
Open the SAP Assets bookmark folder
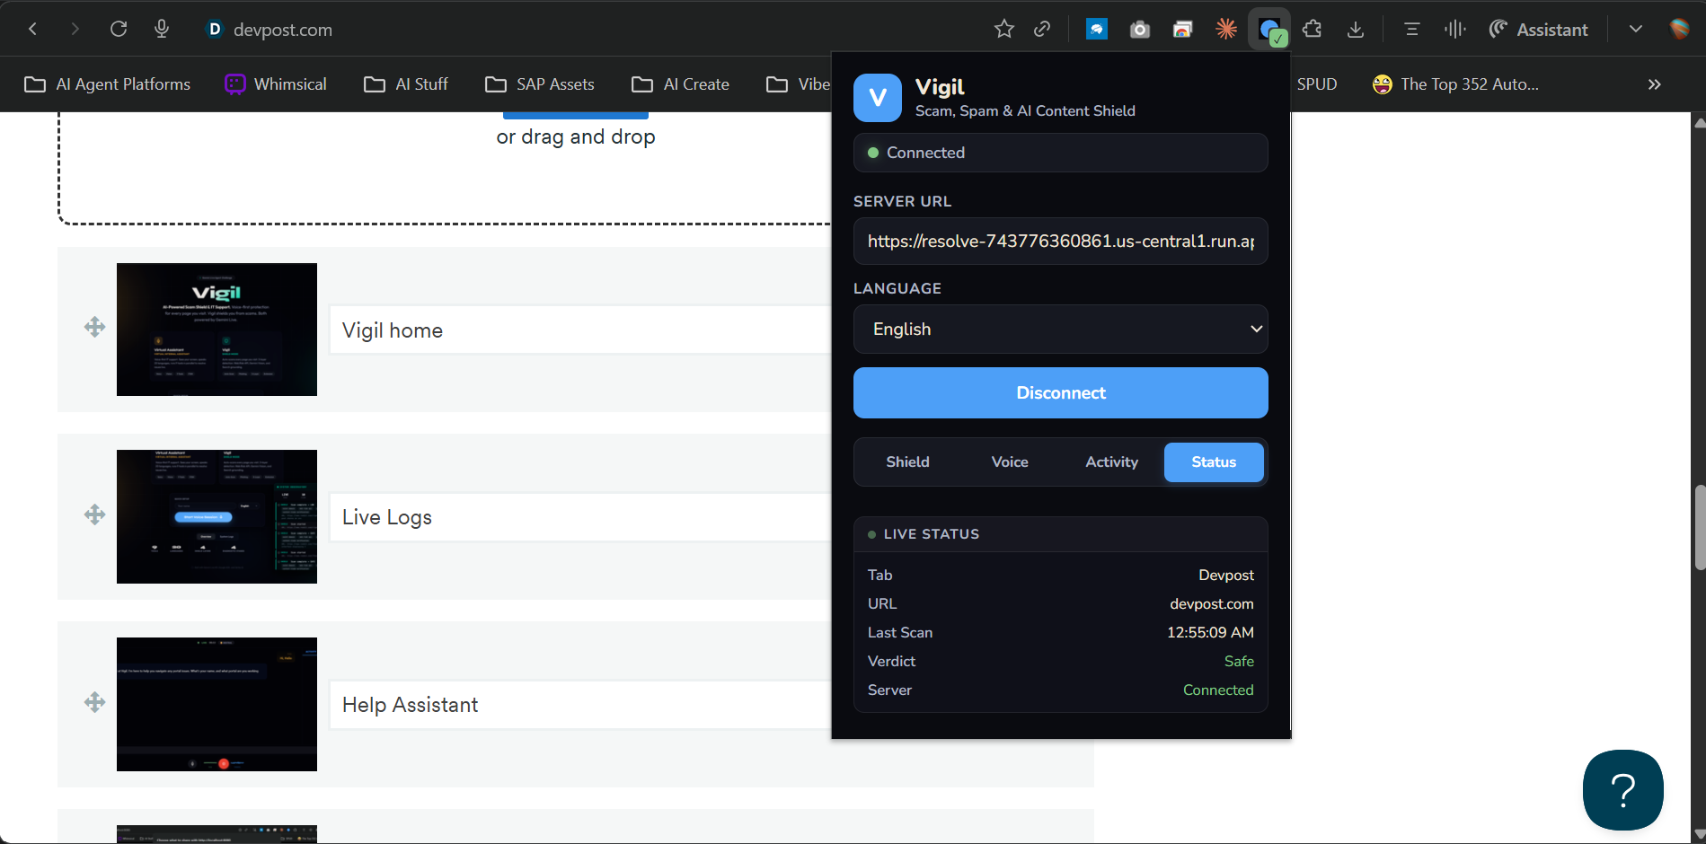[x=540, y=84]
